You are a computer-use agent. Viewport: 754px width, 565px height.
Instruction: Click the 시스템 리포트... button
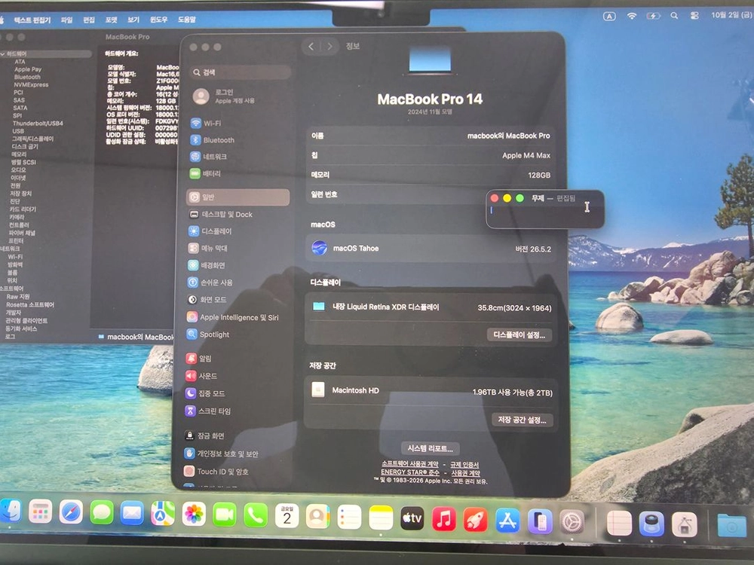[431, 448]
